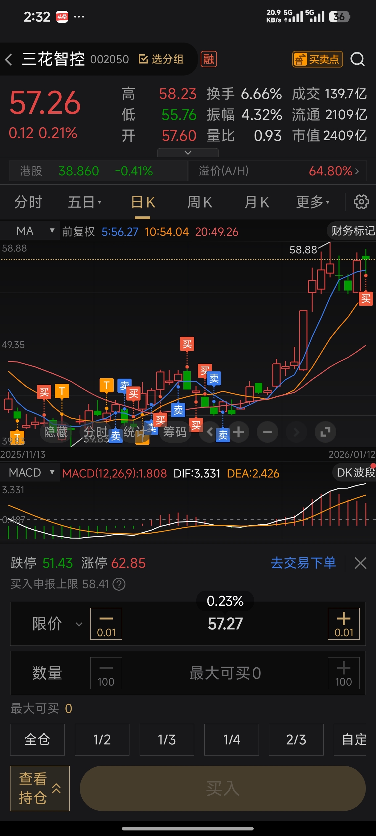
Task: Open the 买卖点 buy-sell points feature
Action: pyautogui.click(x=317, y=59)
